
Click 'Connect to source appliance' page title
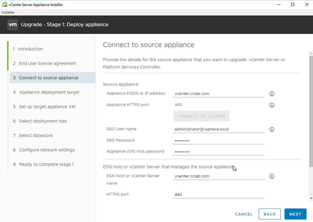click(149, 45)
